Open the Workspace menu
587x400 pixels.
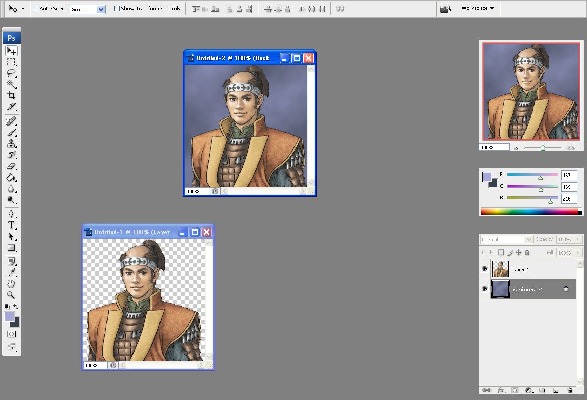click(477, 8)
